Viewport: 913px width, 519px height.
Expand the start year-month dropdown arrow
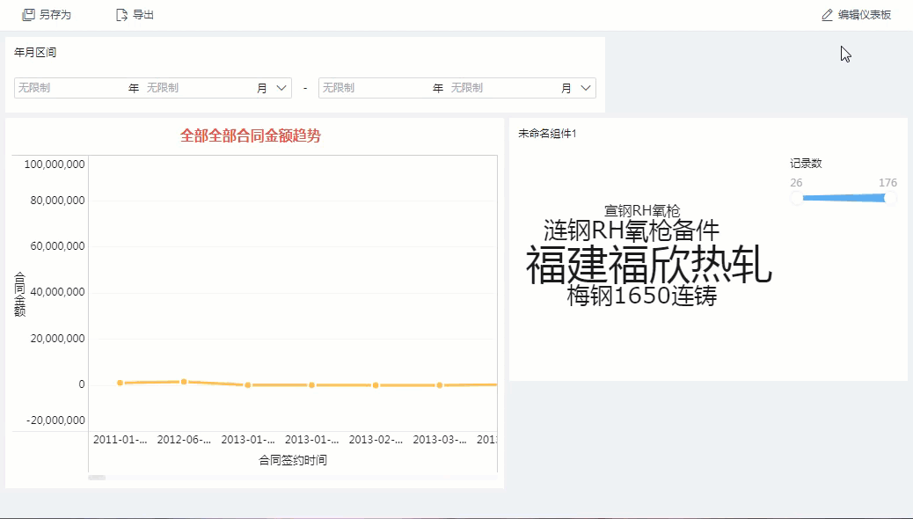coord(281,88)
